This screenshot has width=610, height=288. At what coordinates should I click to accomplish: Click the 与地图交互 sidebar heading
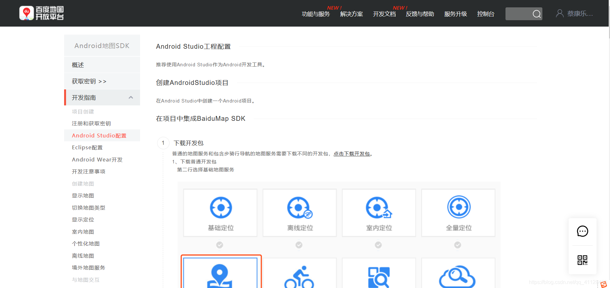[x=86, y=280]
